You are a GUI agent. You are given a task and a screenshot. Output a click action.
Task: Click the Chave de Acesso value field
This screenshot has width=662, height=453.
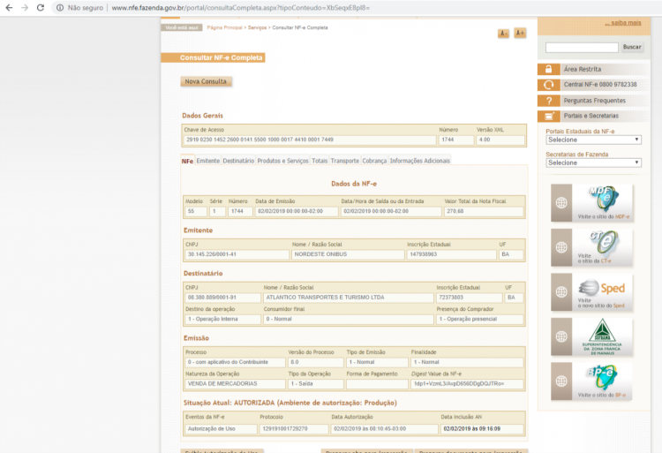click(x=310, y=140)
